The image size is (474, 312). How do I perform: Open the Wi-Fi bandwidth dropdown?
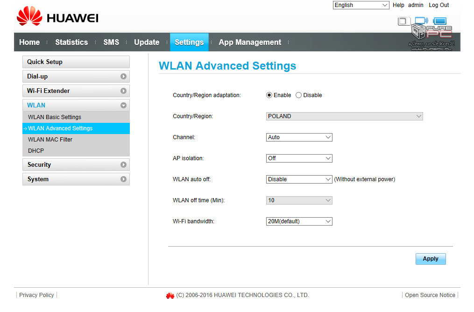(x=299, y=221)
